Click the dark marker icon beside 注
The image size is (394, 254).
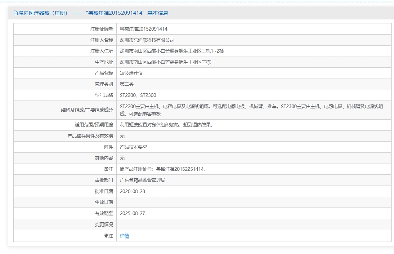tap(106, 236)
